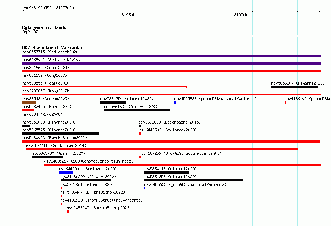Open the nsv821665 (Sebat2004) variant label
Screen dimensions: 331x226
pyautogui.click(x=46, y=68)
